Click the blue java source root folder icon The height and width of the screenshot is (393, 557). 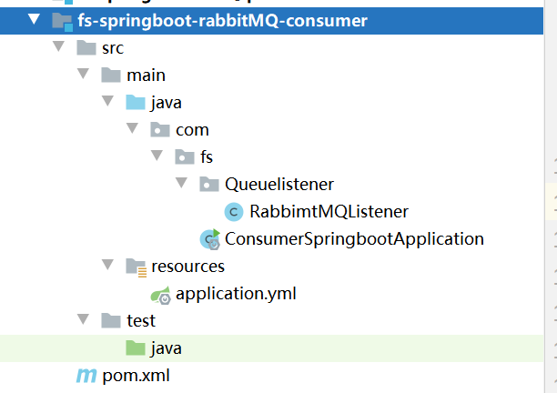coord(136,103)
